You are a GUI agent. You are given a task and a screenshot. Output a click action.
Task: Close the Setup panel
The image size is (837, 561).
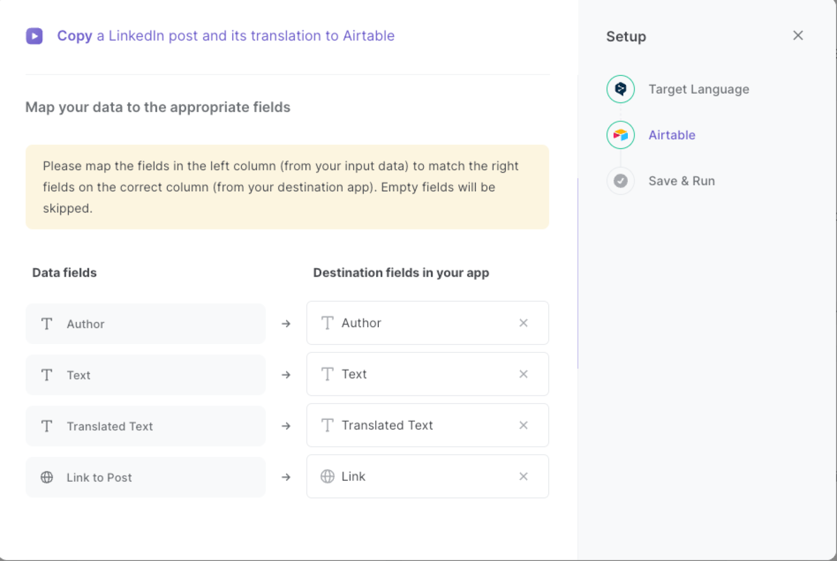coord(797,36)
